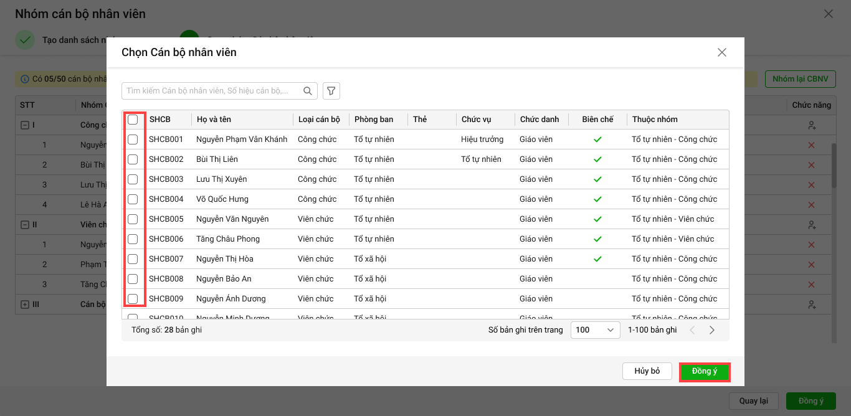Collapse group I tree node
Screen dimensions: 851x416
[25, 125]
